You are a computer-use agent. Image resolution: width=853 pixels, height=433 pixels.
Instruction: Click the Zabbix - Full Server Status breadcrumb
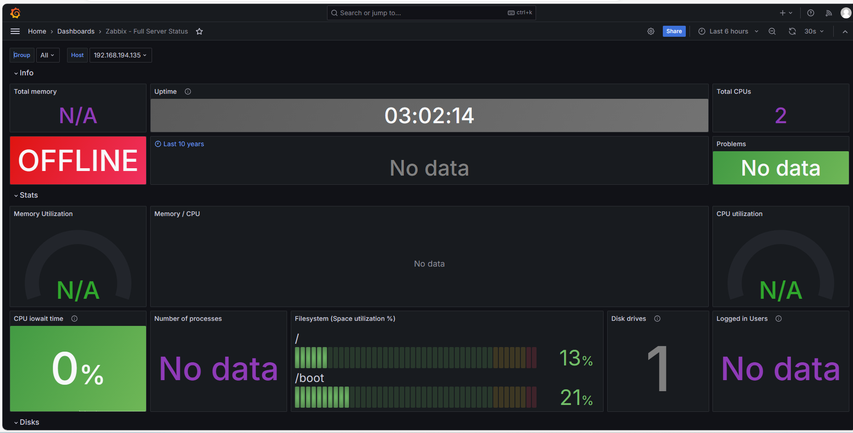147,31
